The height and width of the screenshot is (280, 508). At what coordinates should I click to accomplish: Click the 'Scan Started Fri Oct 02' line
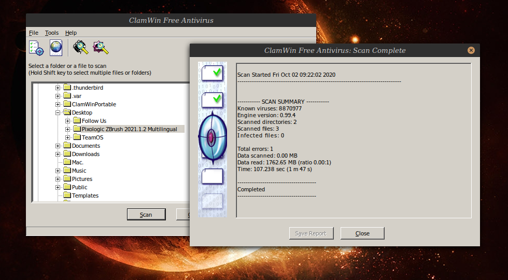click(286, 75)
